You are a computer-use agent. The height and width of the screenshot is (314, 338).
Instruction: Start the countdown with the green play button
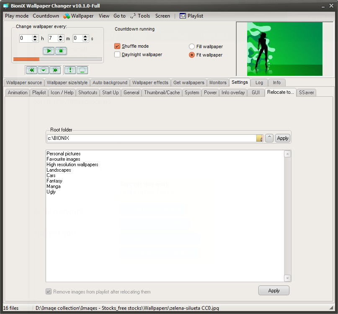(x=49, y=51)
